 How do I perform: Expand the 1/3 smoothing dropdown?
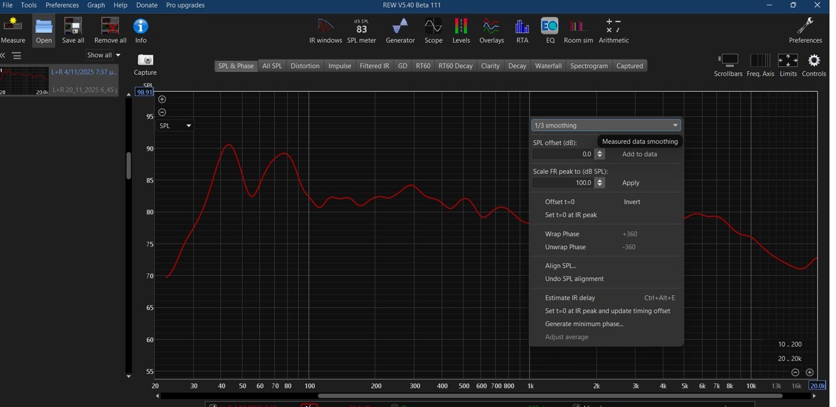(606, 126)
